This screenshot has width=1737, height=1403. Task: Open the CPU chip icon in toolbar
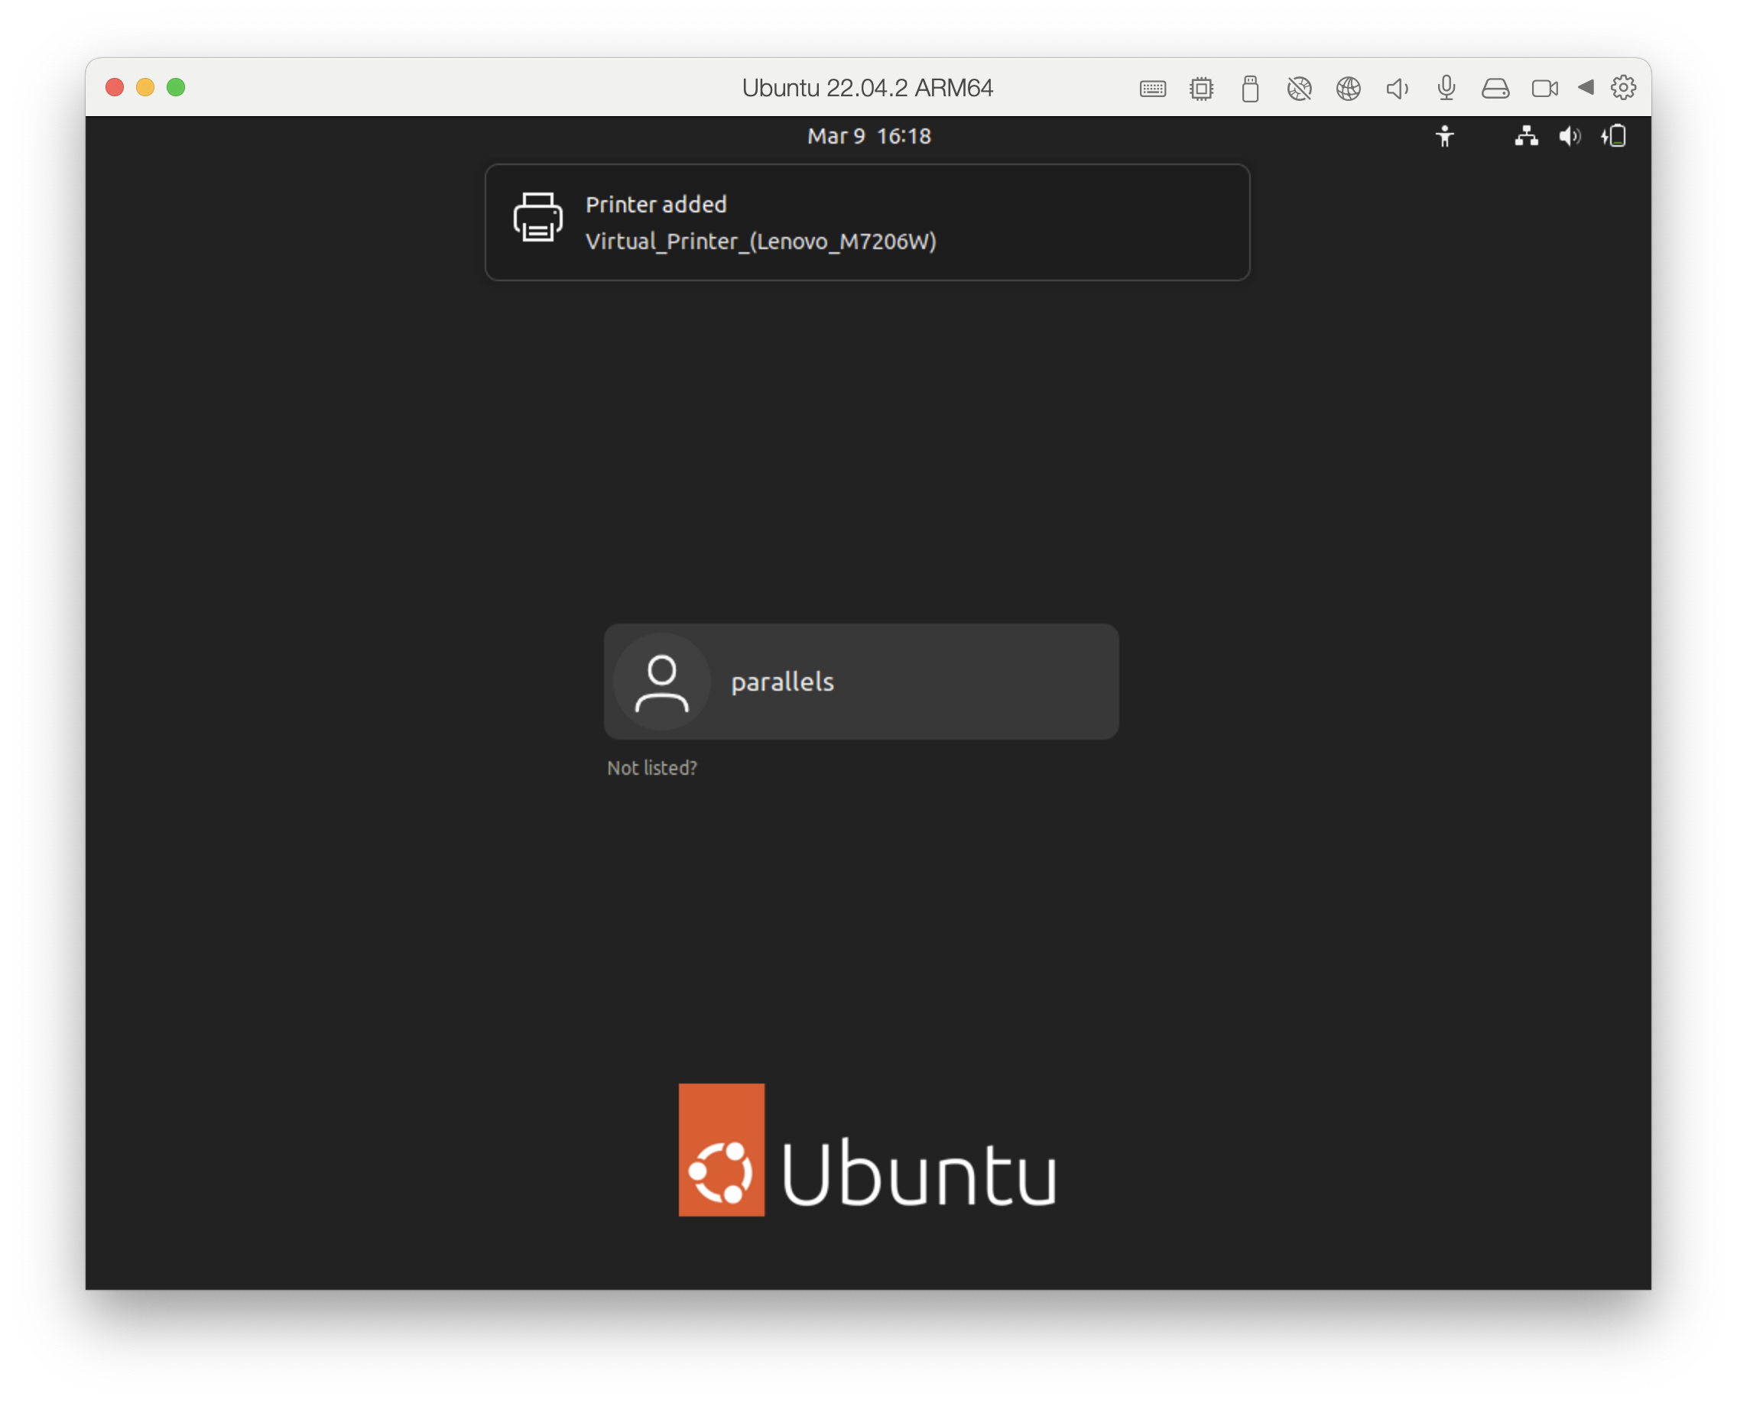coord(1202,88)
